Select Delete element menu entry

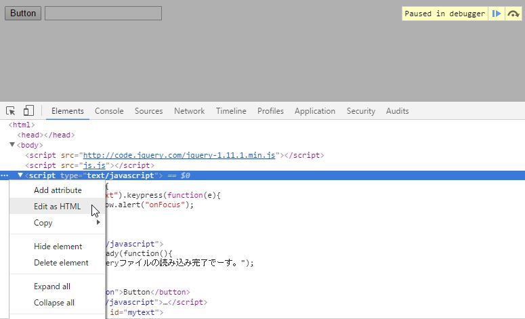[58, 262]
